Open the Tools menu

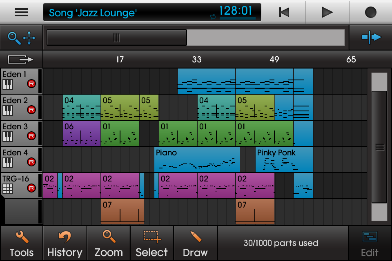[x=22, y=243]
